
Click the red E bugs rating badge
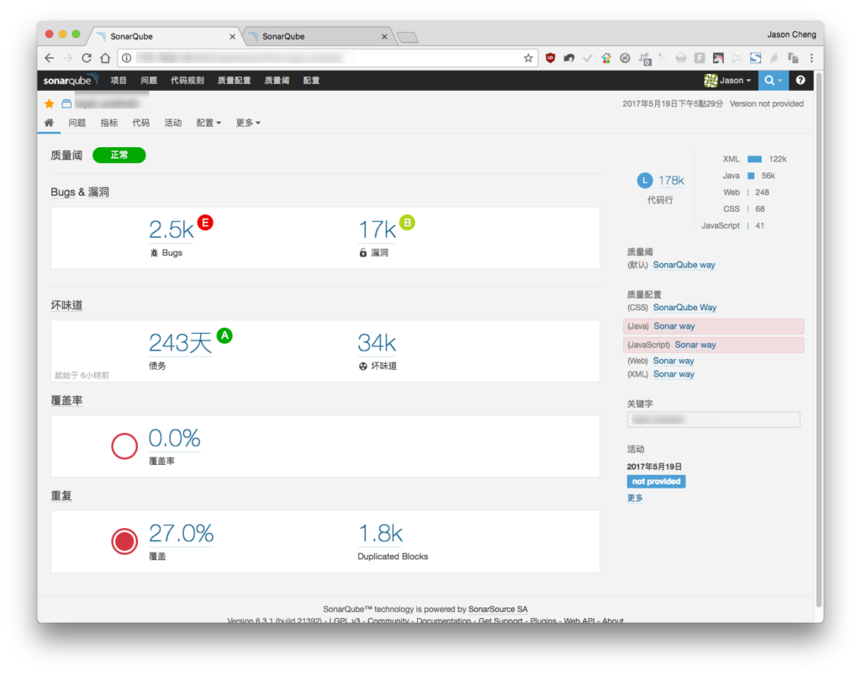205,223
